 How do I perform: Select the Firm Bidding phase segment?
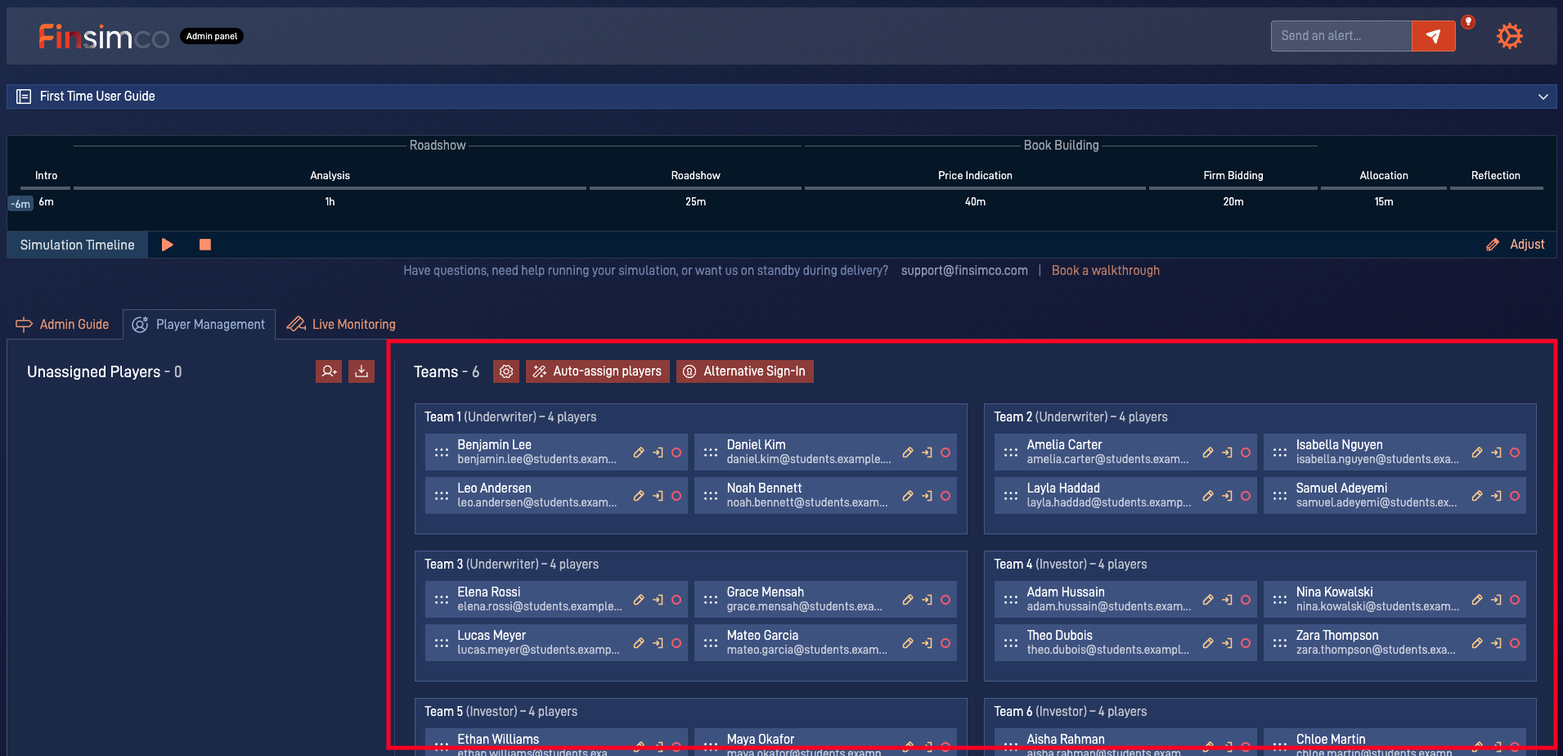click(x=1233, y=176)
